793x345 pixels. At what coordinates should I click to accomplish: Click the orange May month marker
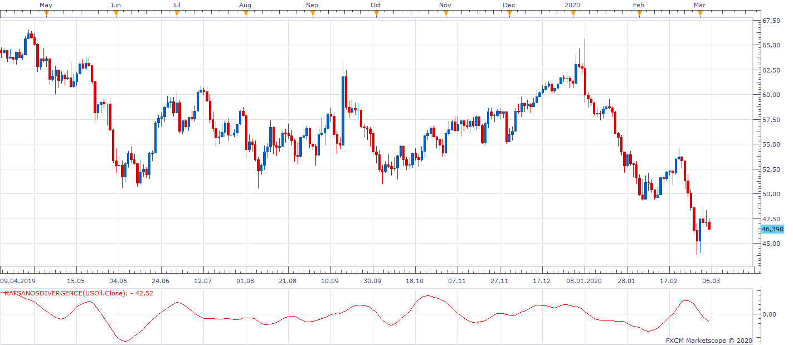coord(46,14)
